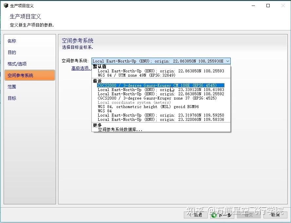This screenshot has height=223, width=291.
Task: Click the app cube icon in title bar
Action: pos(6,6)
